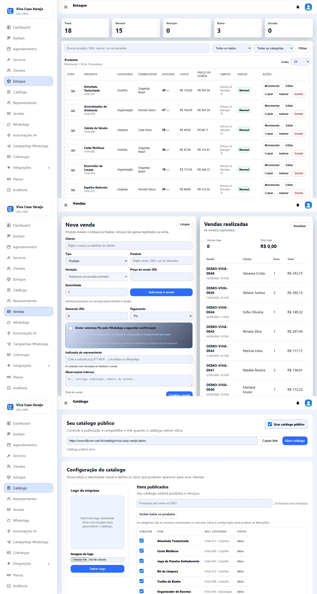Uncheck publish for Cesto Multiuso

pos(142,551)
